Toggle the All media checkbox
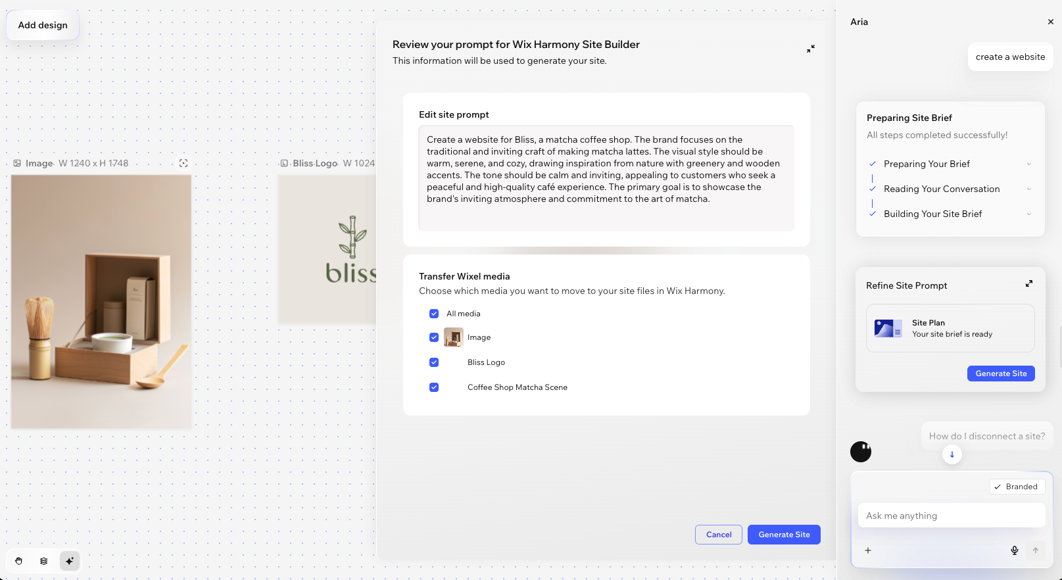 point(434,314)
